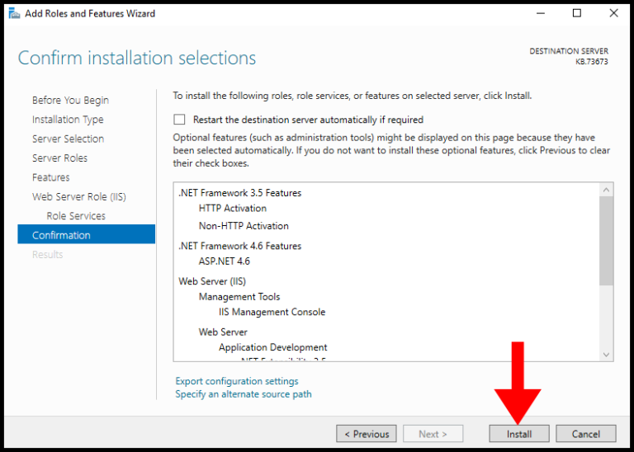Switch to Server Roles page
This screenshot has width=634, height=452.
[59, 158]
